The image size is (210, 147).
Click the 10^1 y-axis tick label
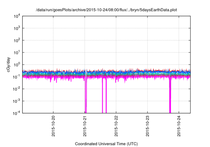pos(17,52)
